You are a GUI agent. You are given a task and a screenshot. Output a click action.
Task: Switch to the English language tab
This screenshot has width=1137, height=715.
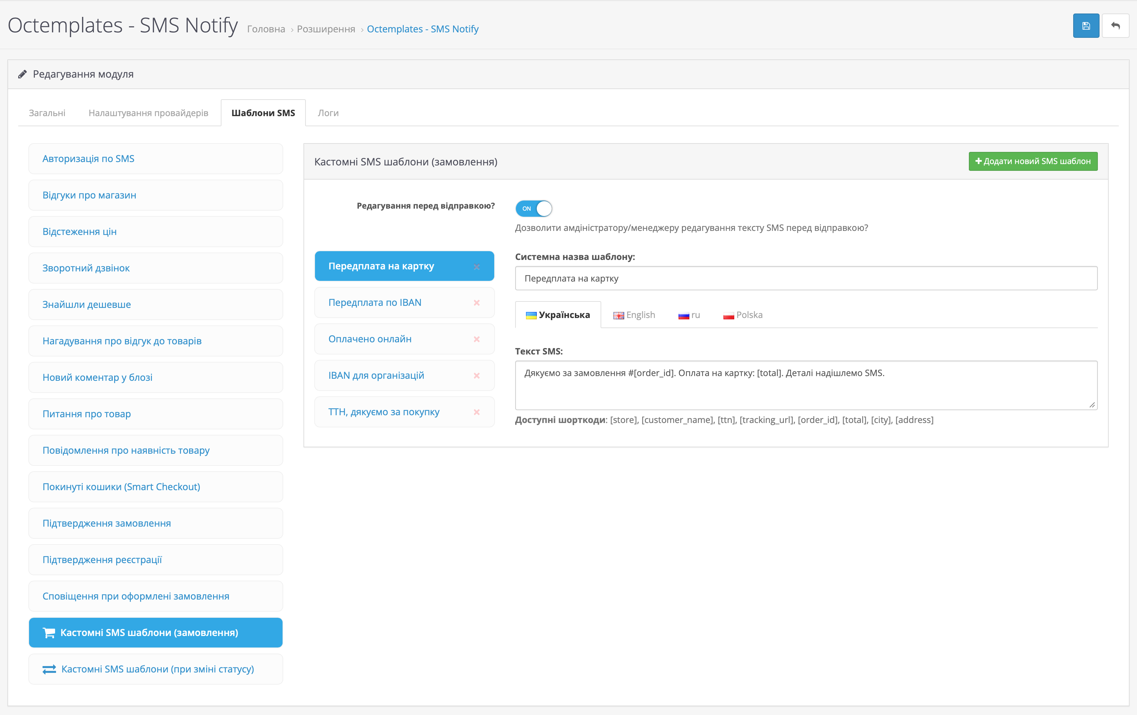tap(634, 315)
